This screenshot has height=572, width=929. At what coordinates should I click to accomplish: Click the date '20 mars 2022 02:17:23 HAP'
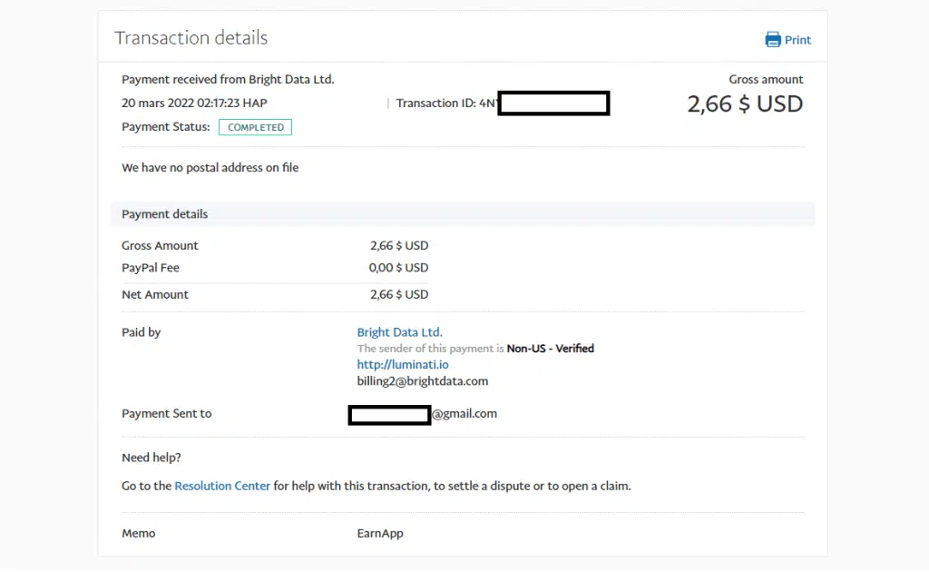coord(194,104)
